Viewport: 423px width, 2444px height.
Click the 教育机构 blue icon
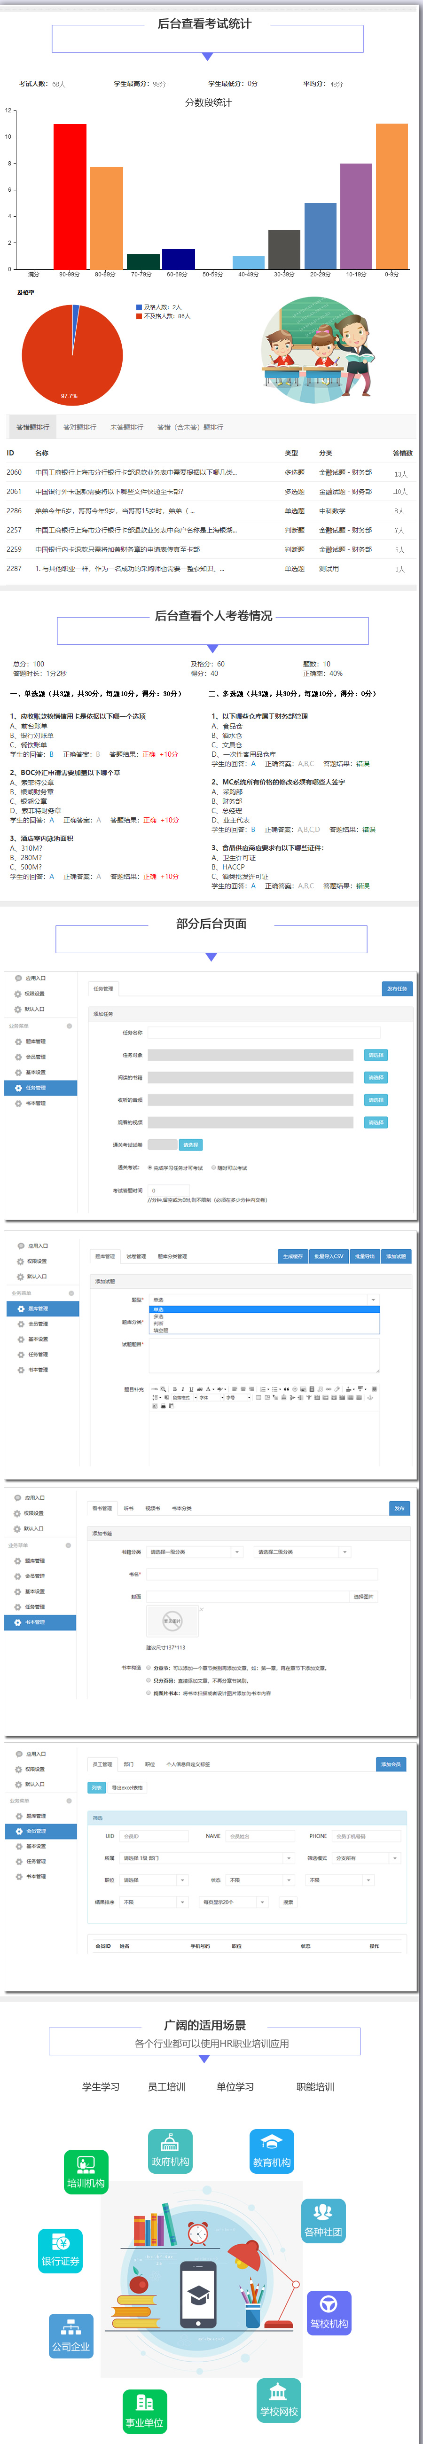[271, 2151]
